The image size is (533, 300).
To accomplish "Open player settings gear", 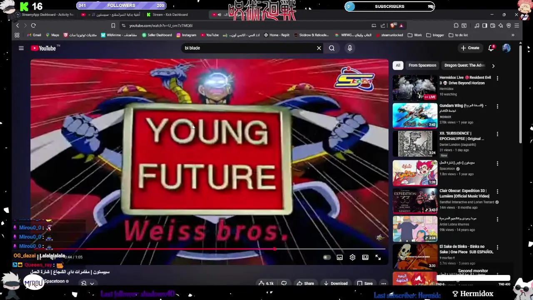I will click(x=352, y=257).
